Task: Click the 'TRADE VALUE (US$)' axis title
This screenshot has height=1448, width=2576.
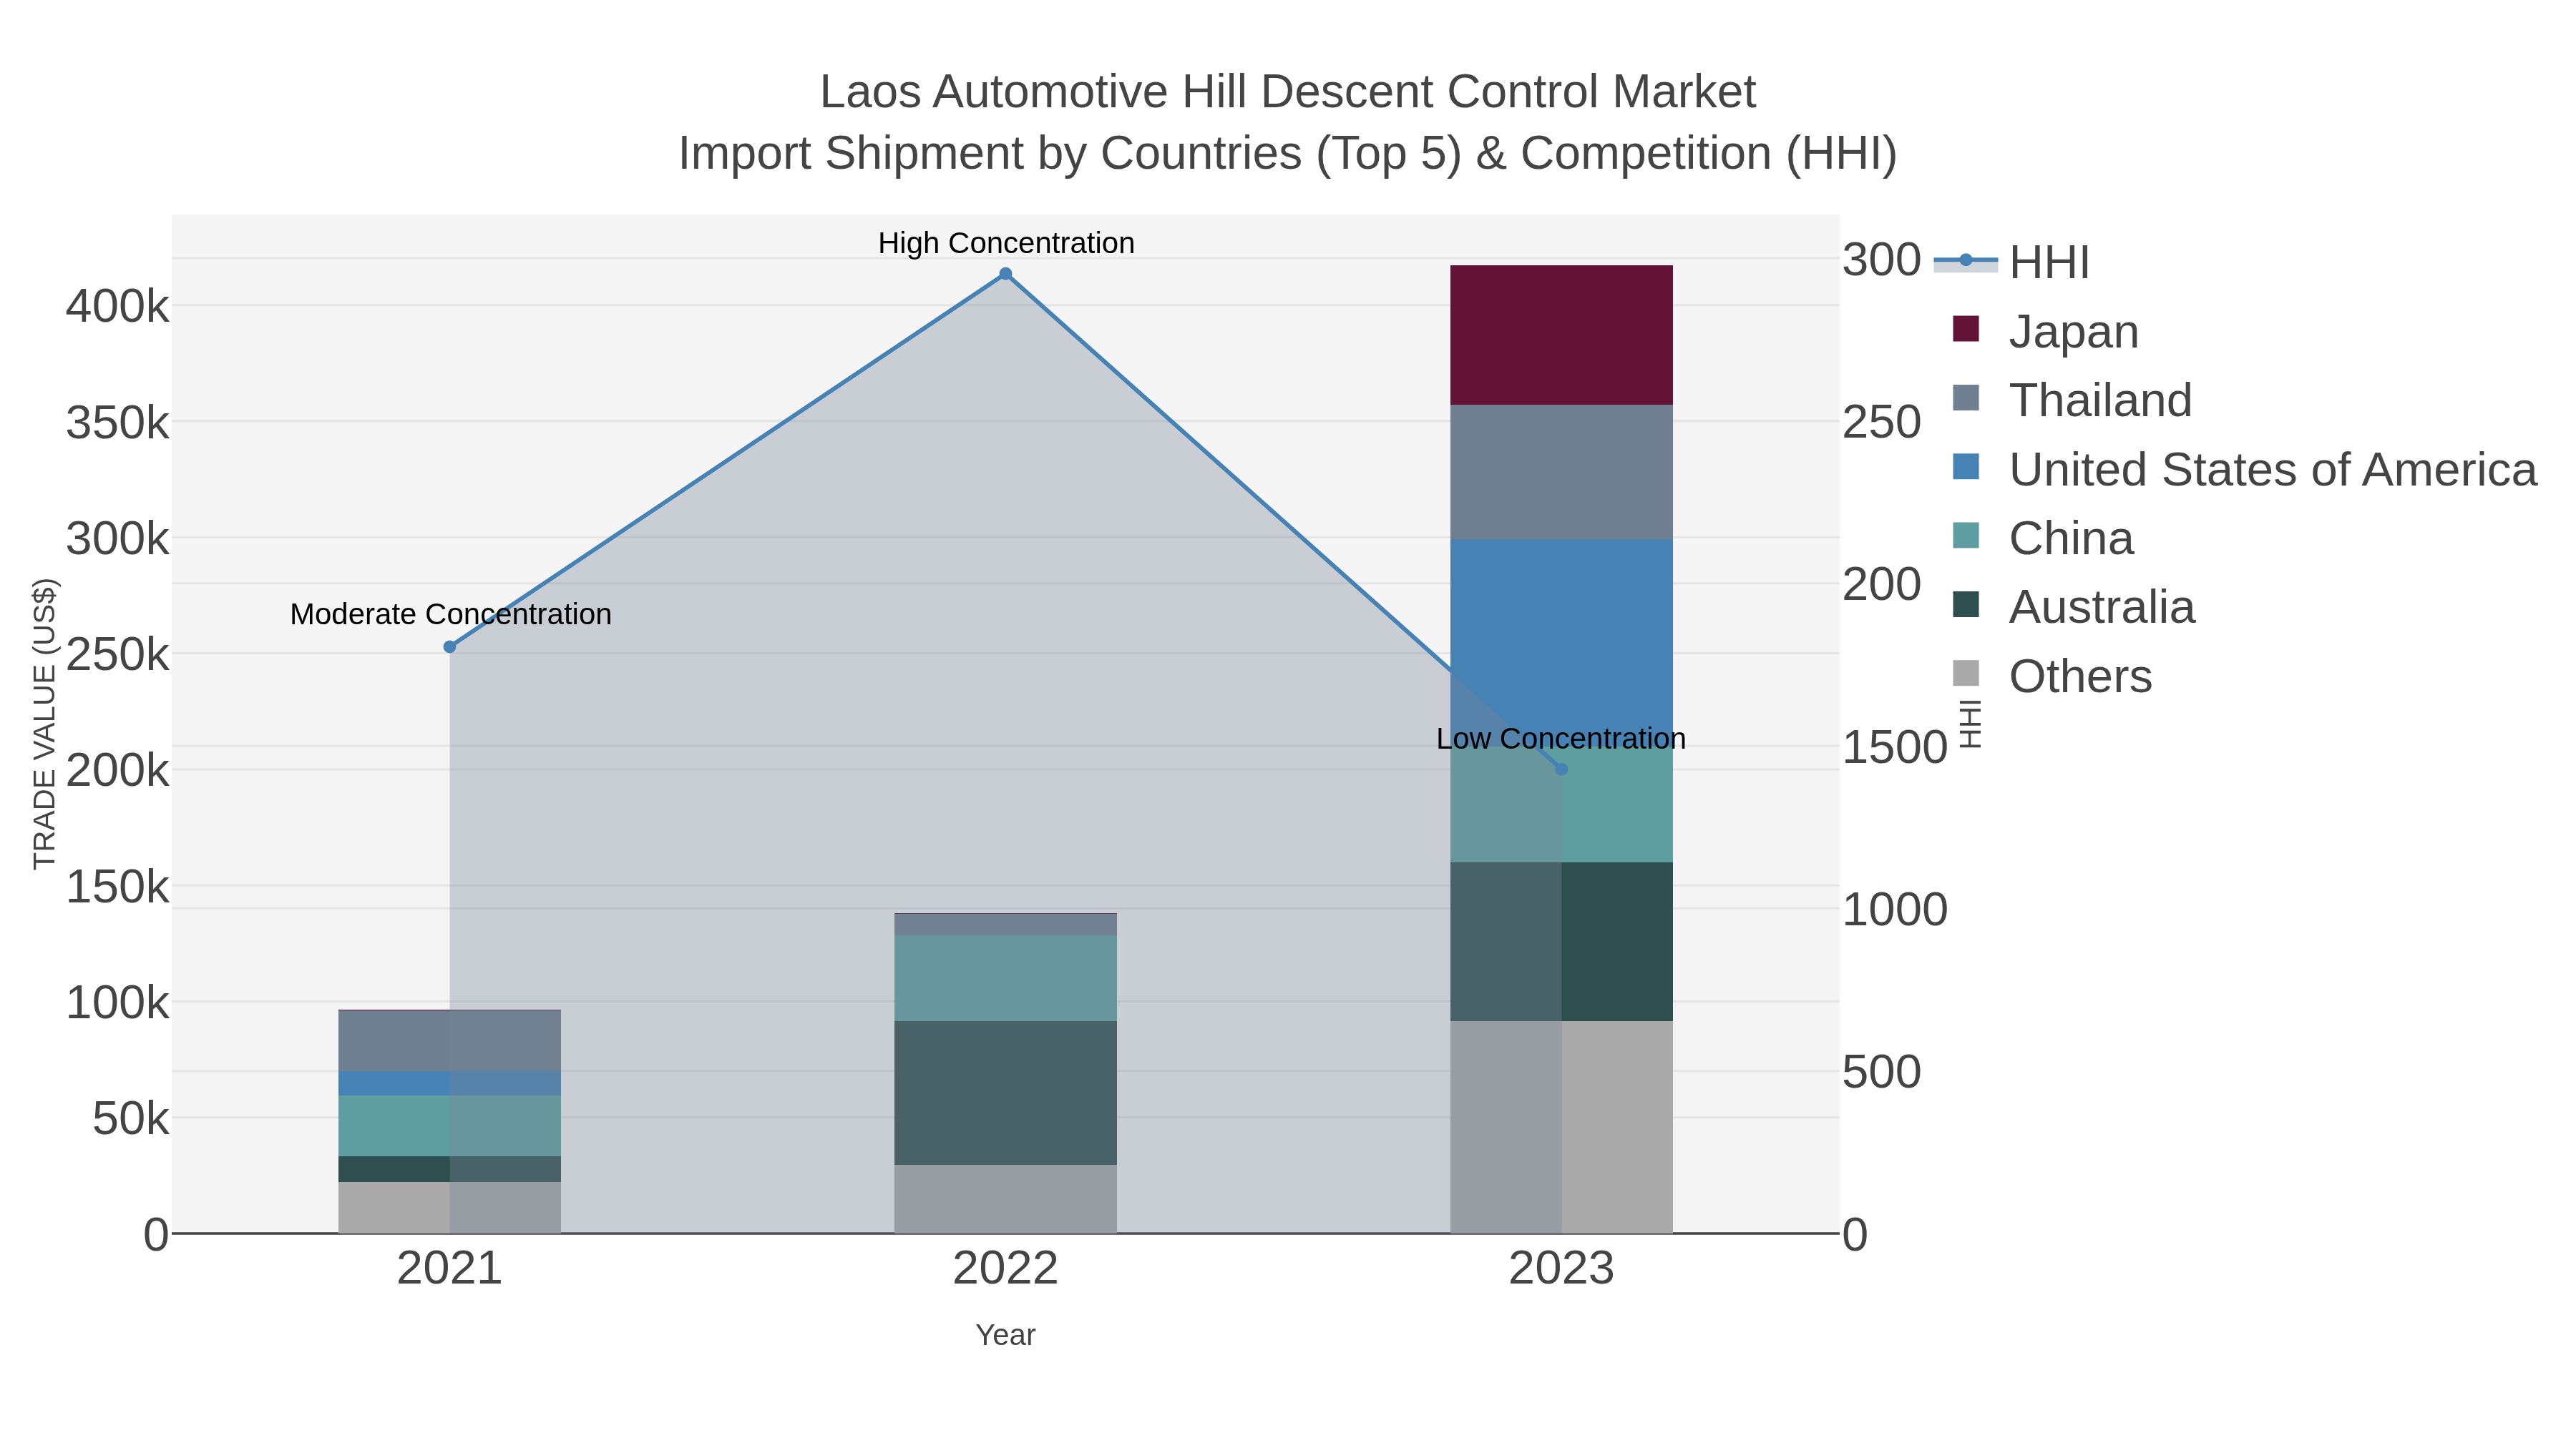Action: click(45, 724)
